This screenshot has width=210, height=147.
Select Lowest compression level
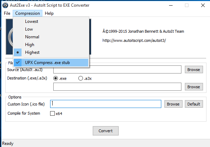coord(51,21)
